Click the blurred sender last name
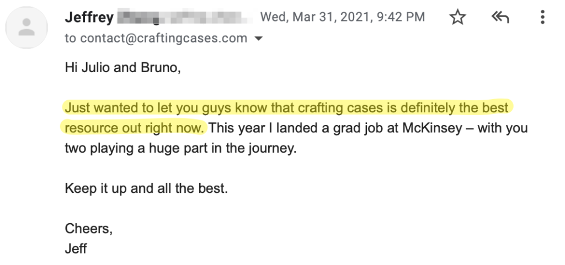565x265 pixels. pyautogui.click(x=185, y=17)
